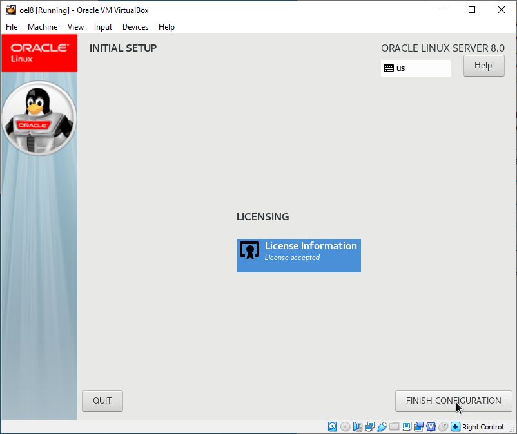Select the us keyboard layout field
Image resolution: width=517 pixels, height=434 pixels.
coord(415,68)
